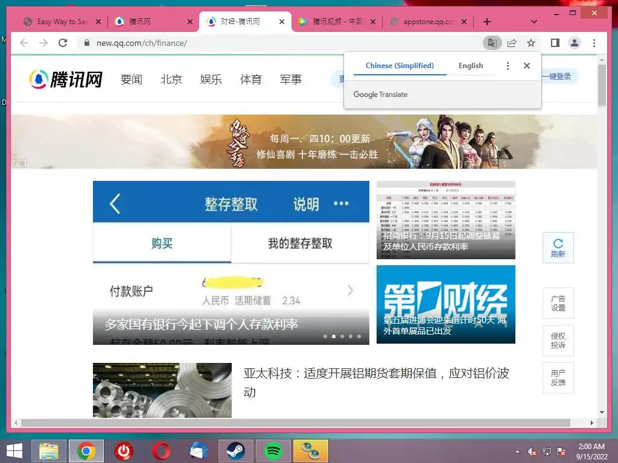Click the 腾讯网 logo

pyautogui.click(x=66, y=79)
